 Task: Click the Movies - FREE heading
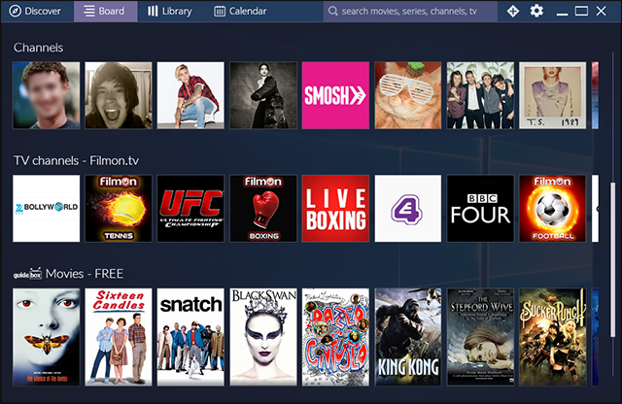click(x=85, y=274)
